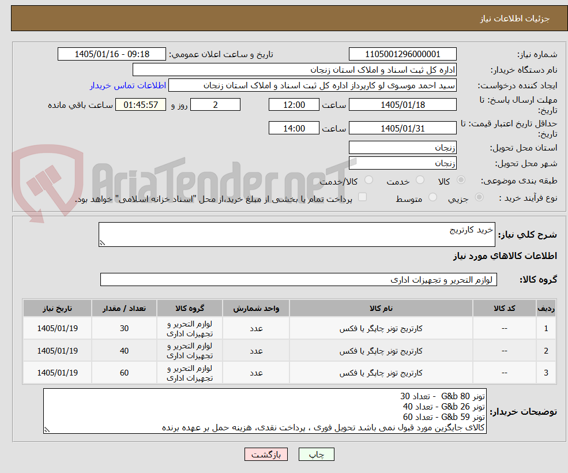Click the resize grip of buyer notes box

pyautogui.click(x=47, y=430)
